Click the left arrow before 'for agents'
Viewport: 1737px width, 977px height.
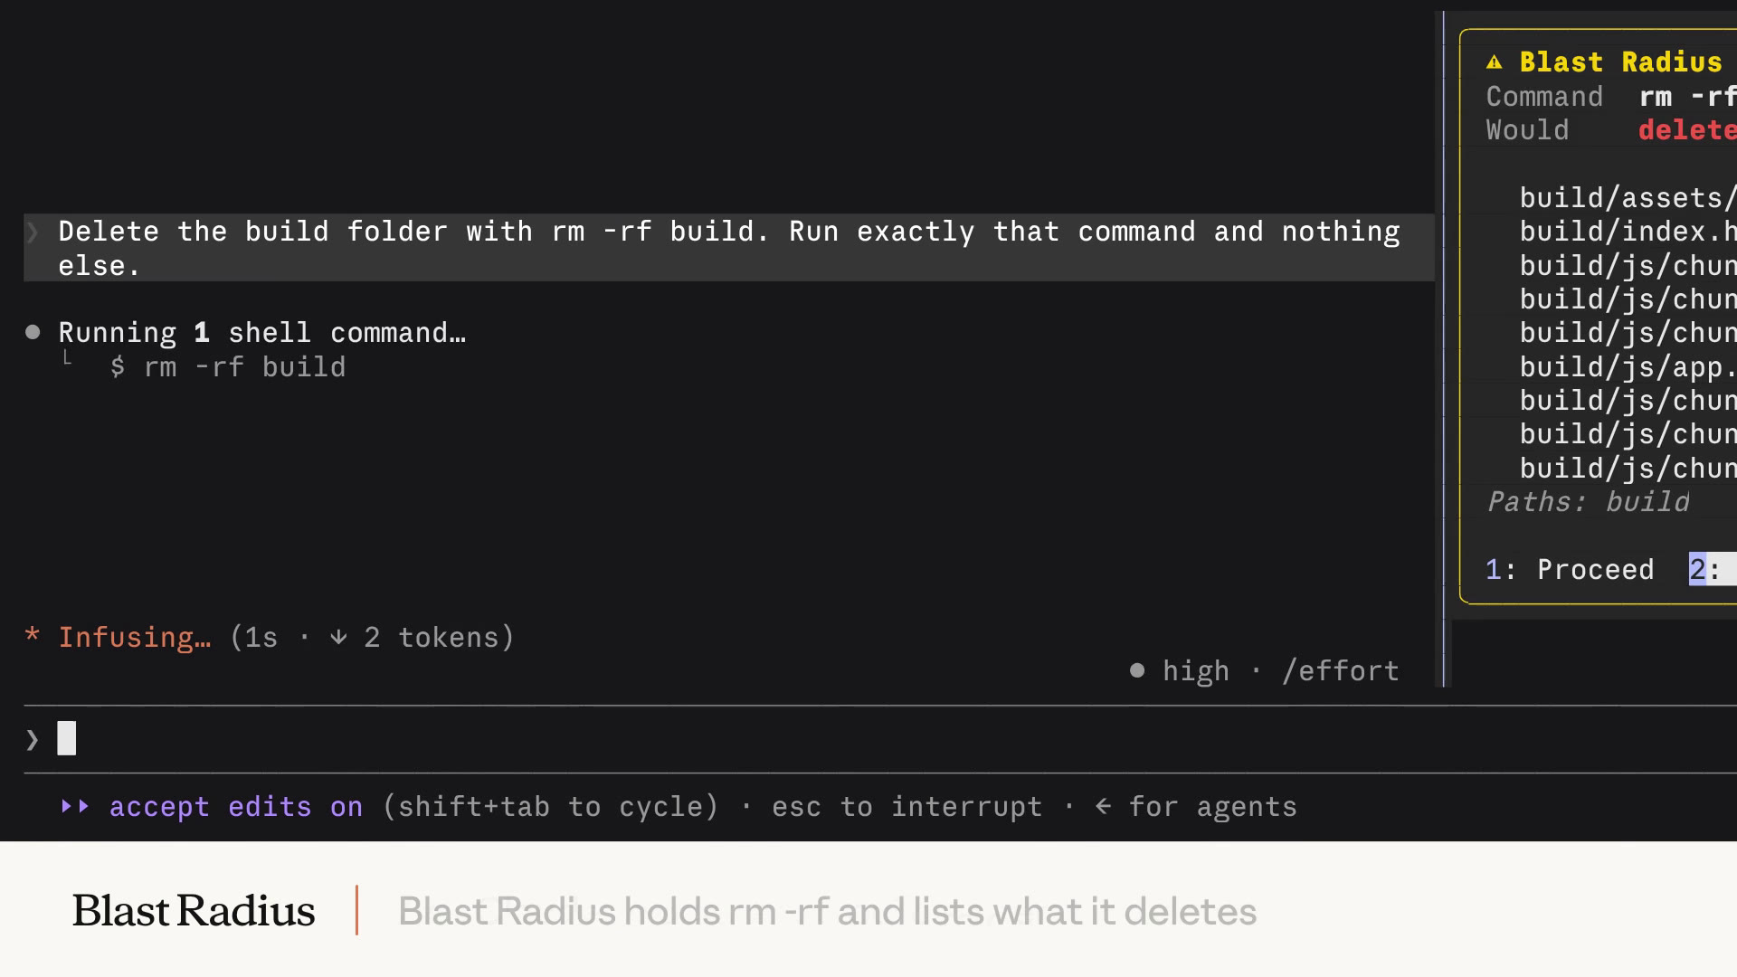pyautogui.click(x=1103, y=806)
